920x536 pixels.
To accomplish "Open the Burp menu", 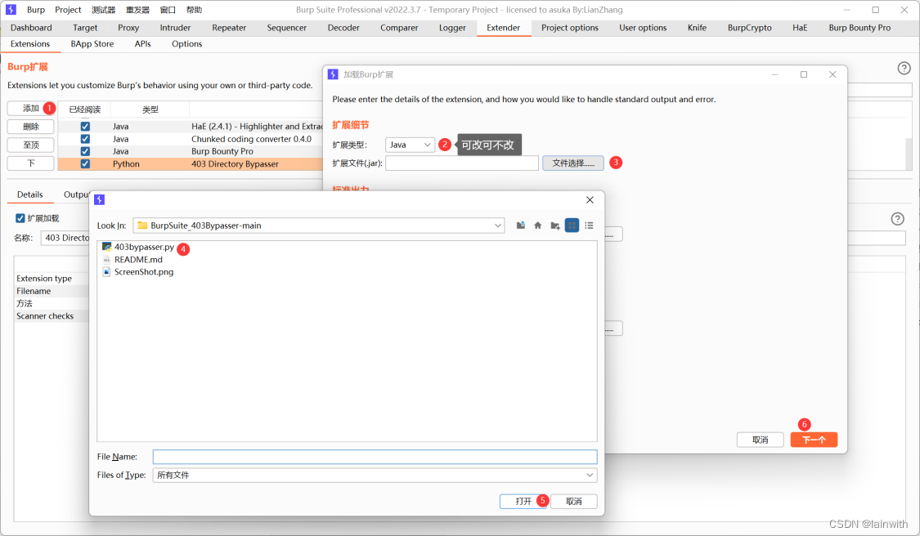I will tap(36, 10).
